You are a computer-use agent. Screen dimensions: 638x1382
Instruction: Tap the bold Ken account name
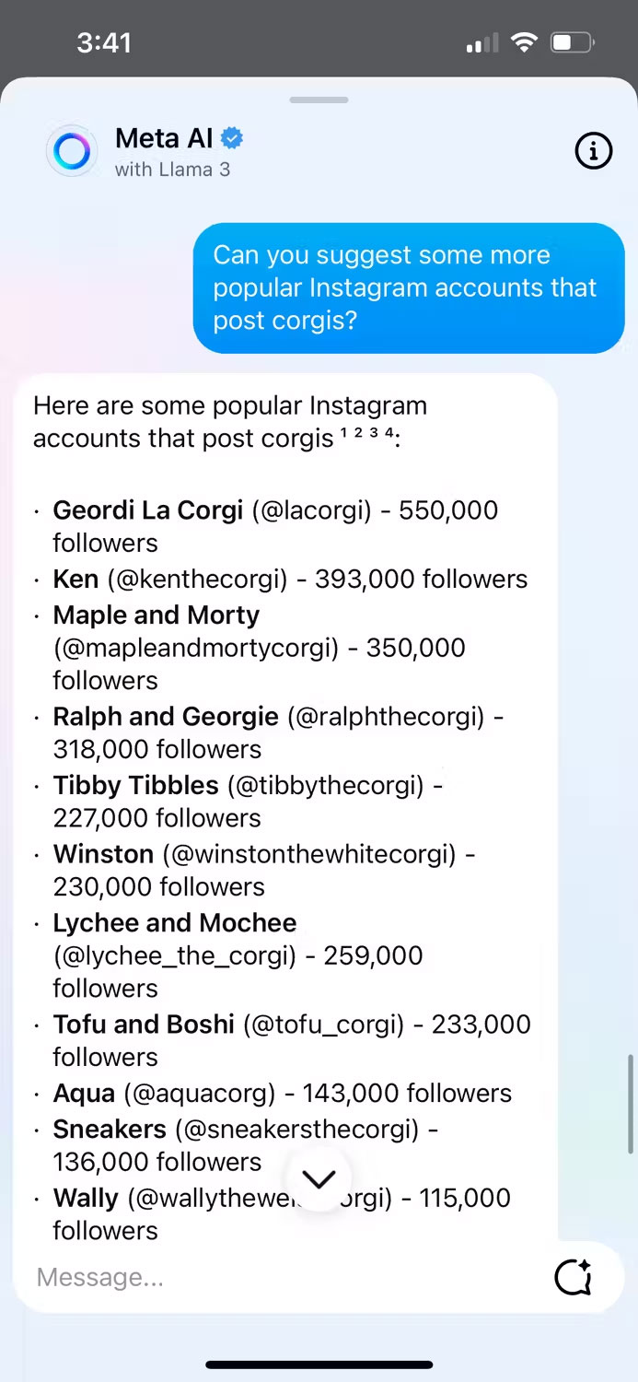pyautogui.click(x=75, y=579)
